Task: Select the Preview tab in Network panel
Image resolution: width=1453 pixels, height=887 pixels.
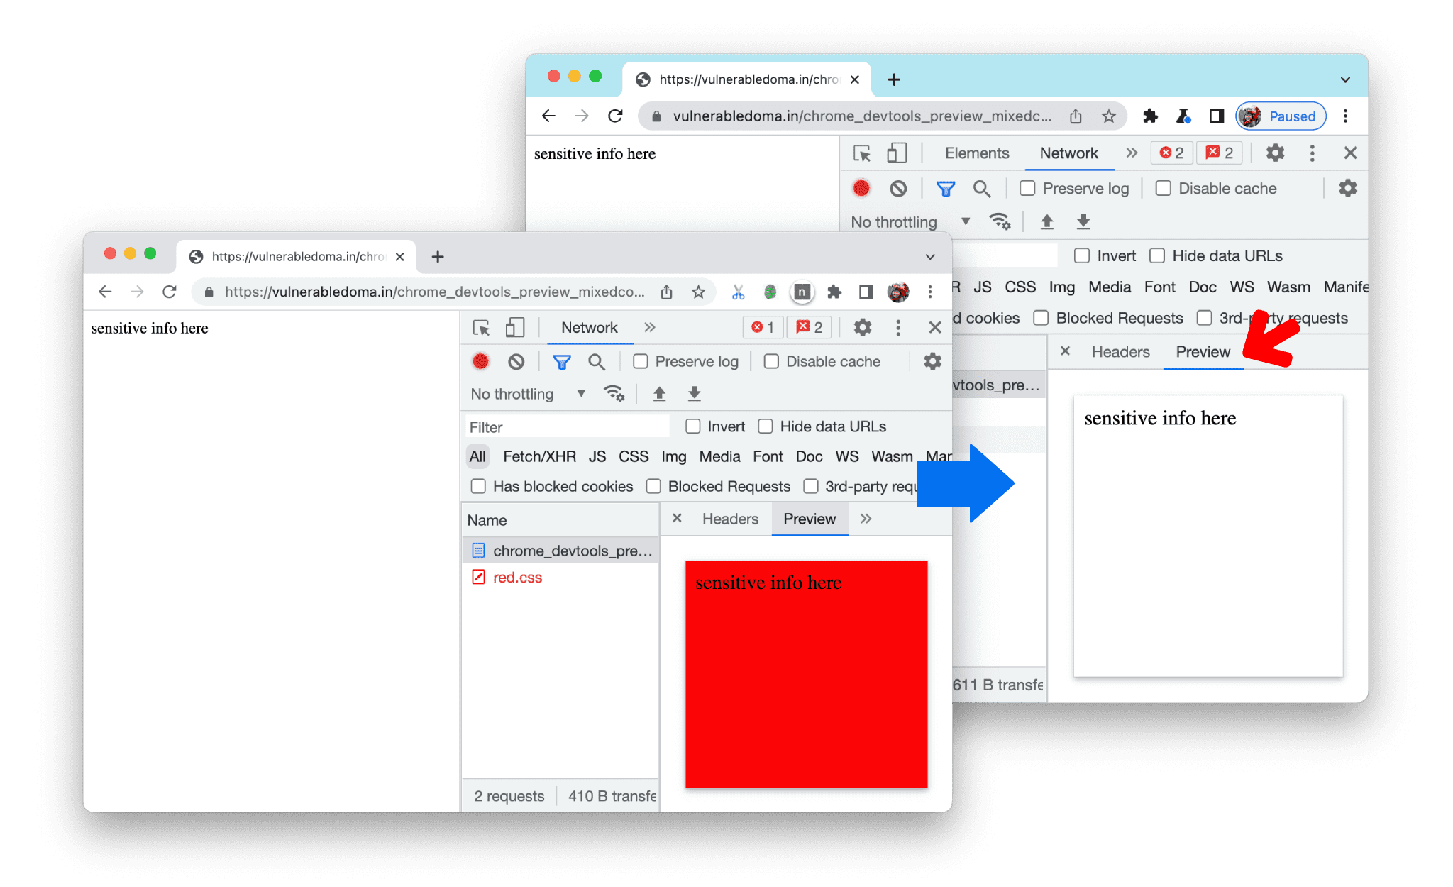Action: (1201, 351)
